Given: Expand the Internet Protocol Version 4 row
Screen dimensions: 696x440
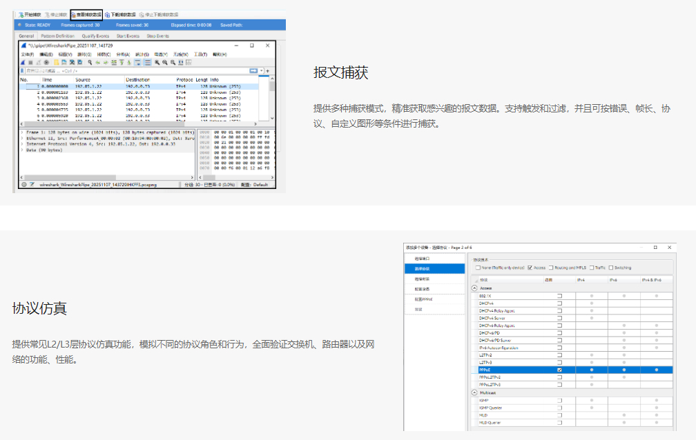Looking at the screenshot, I should point(22,143).
